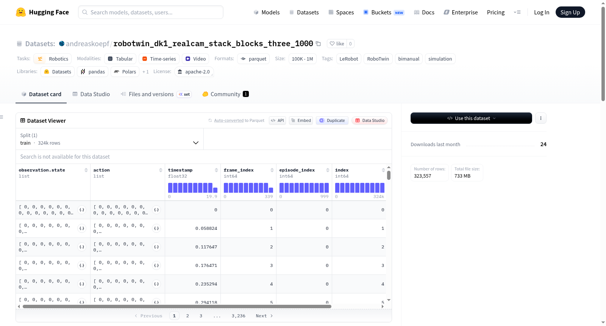Go to Models in the top navigation

coord(267,12)
